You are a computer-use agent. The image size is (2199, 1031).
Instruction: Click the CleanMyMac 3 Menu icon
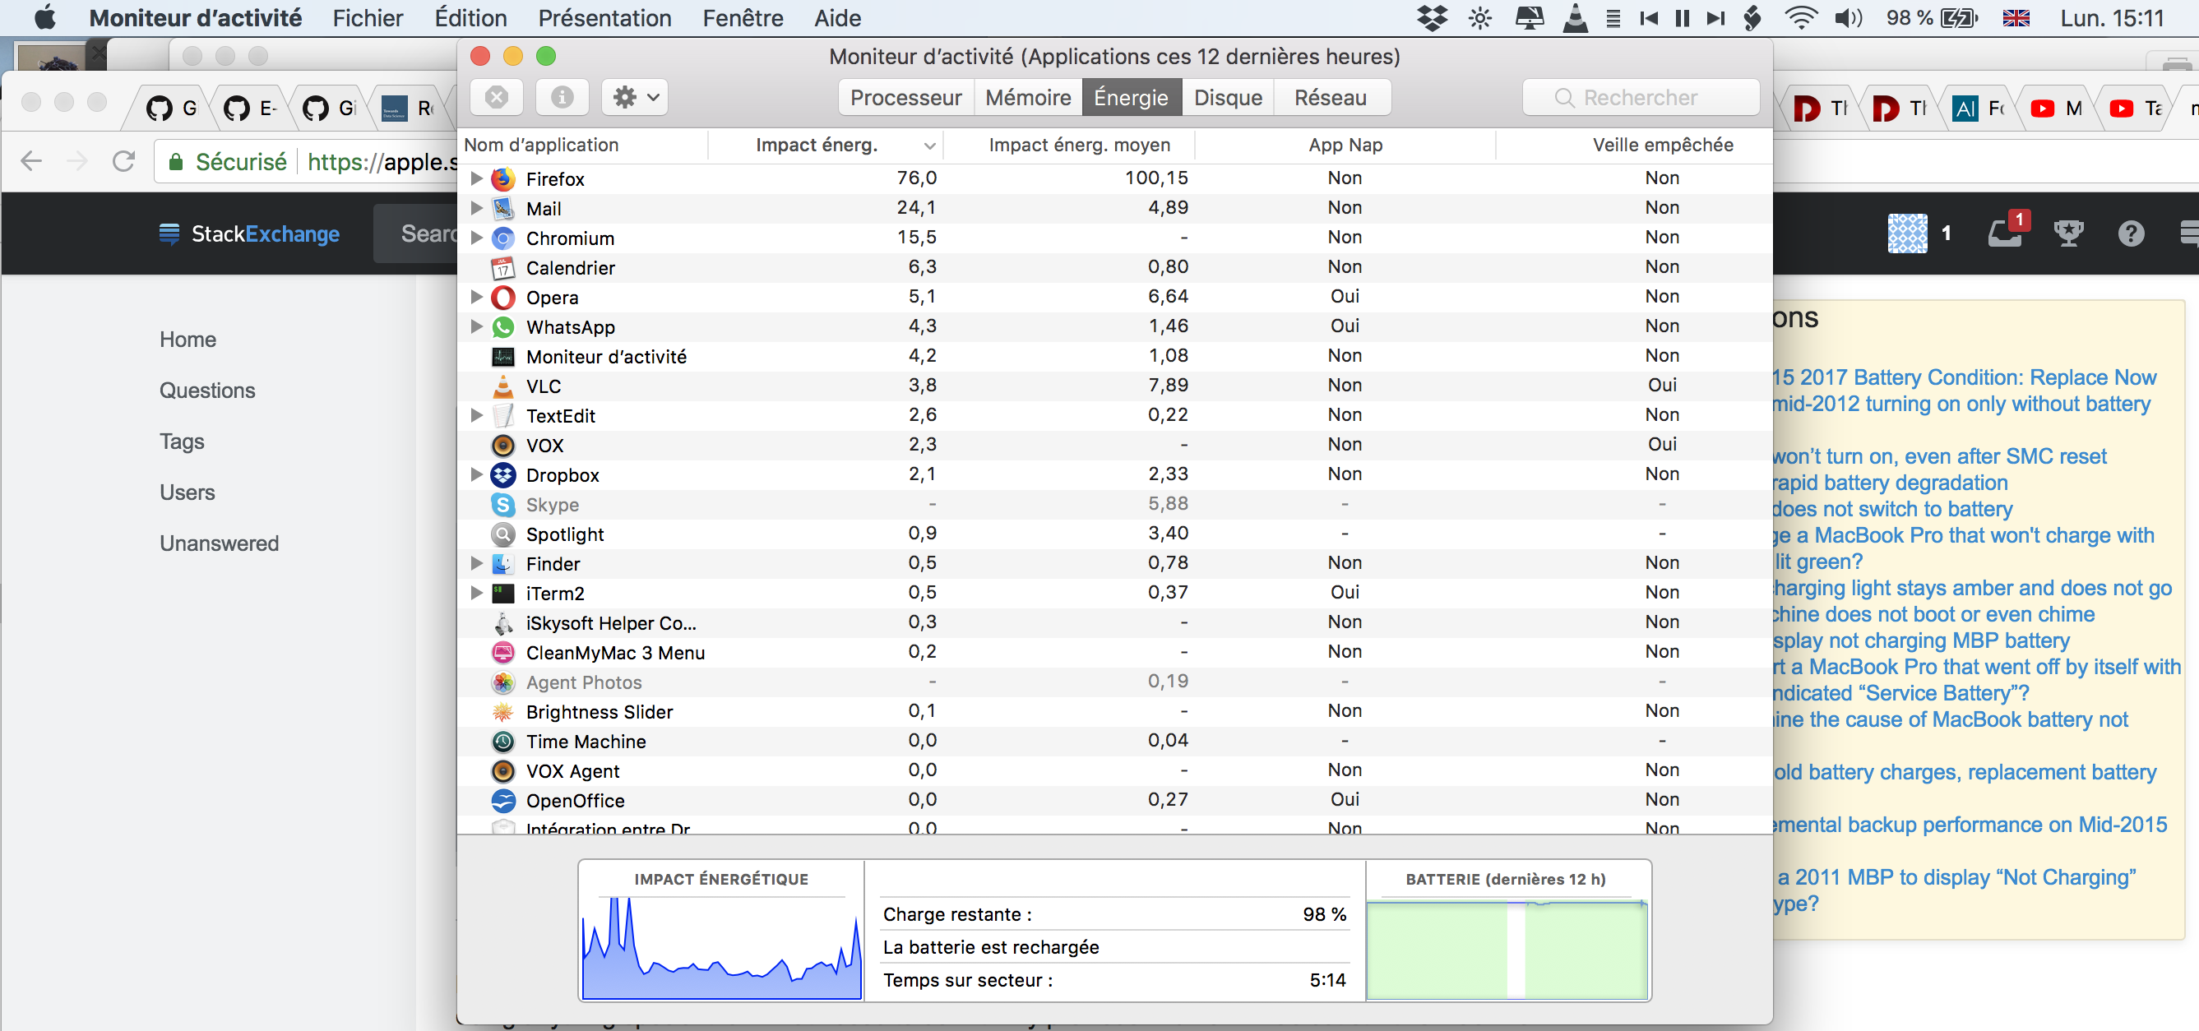(x=502, y=652)
